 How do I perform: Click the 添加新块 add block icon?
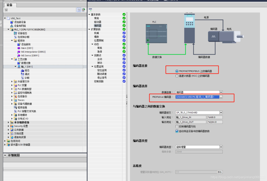[19, 45]
